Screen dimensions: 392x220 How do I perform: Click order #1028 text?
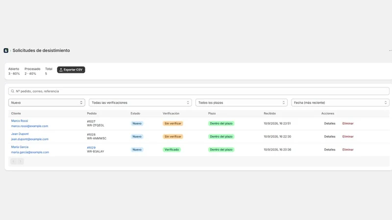point(91,134)
